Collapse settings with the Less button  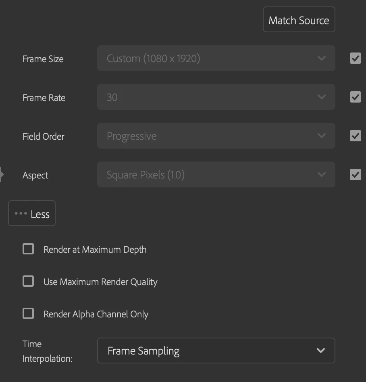pyautogui.click(x=32, y=214)
